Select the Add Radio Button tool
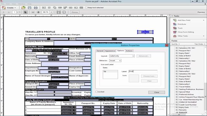 click(55, 8)
